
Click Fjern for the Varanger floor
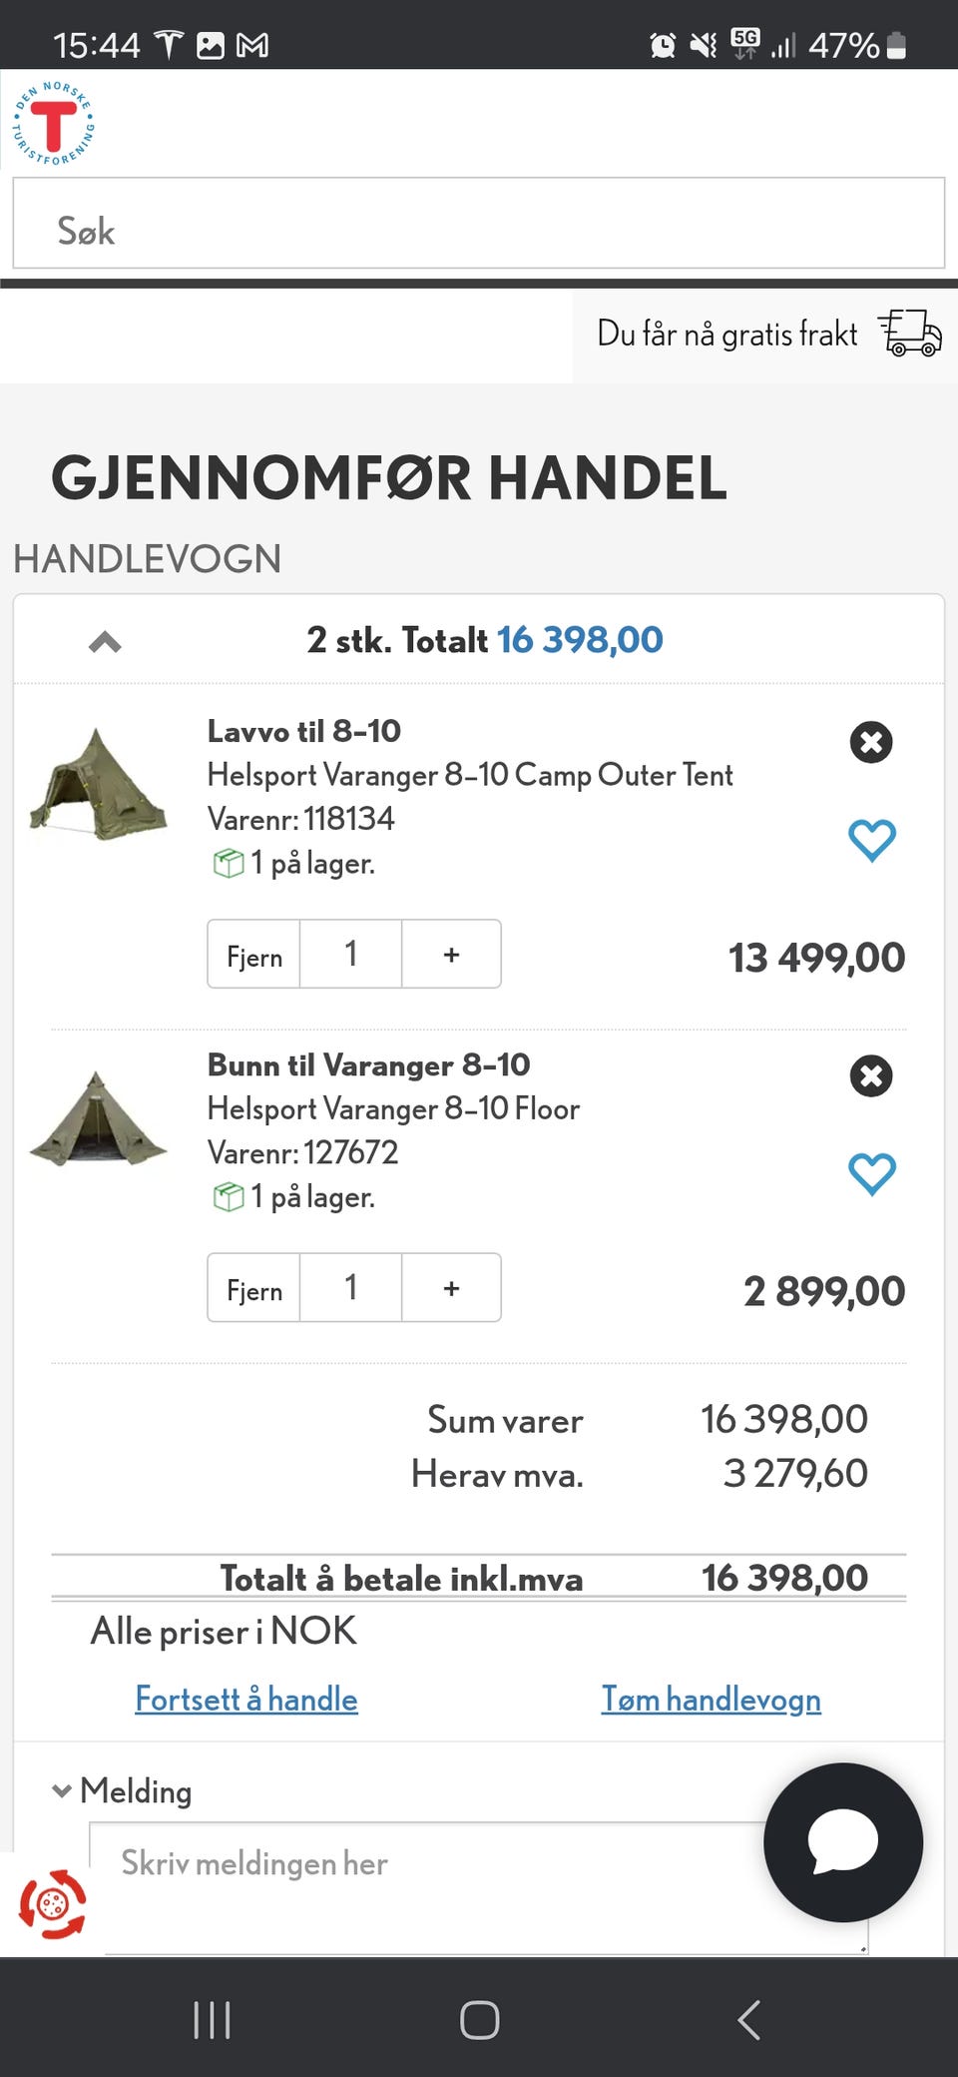tap(253, 1288)
